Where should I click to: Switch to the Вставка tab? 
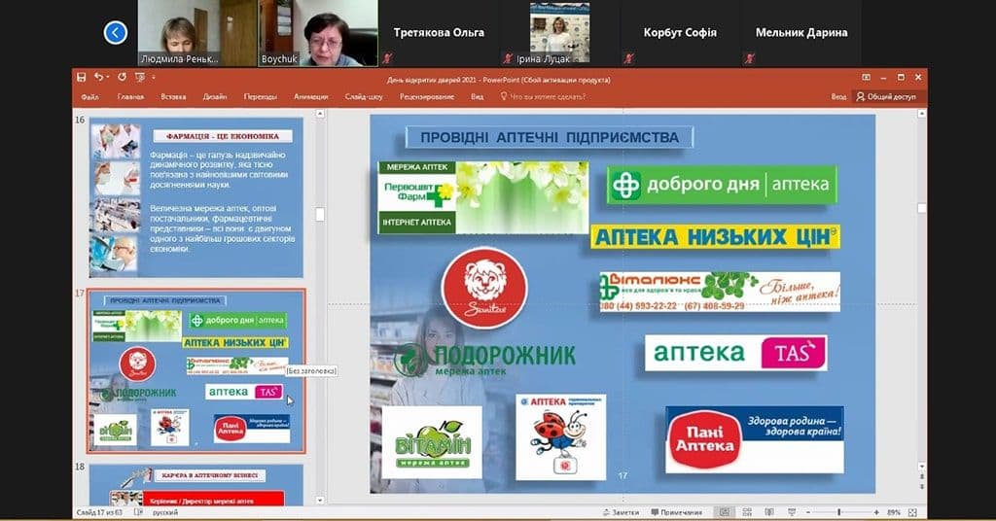(x=173, y=97)
